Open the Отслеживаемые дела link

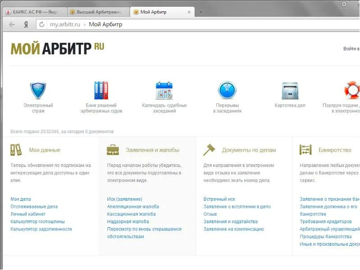click(34, 207)
